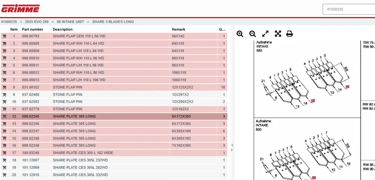The width and height of the screenshot is (375, 180).
Task: Select SHARE FLAP L/H 110 L 106 WD
Action: (79, 80)
